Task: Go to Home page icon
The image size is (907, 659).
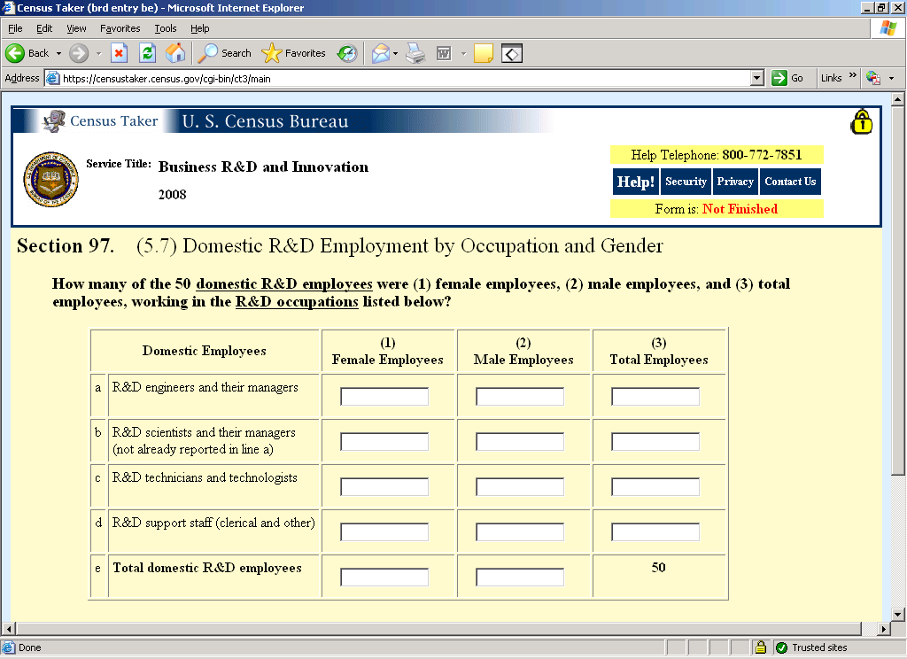Action: coord(176,53)
